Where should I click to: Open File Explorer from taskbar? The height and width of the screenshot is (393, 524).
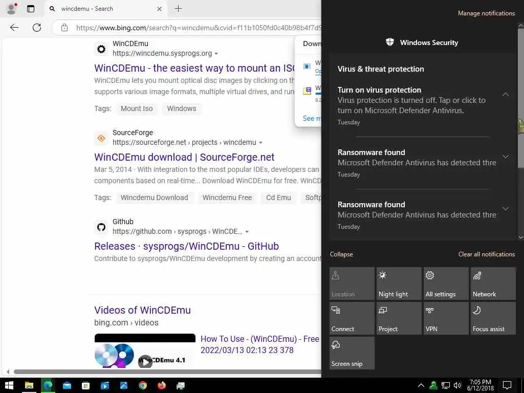(x=29, y=386)
